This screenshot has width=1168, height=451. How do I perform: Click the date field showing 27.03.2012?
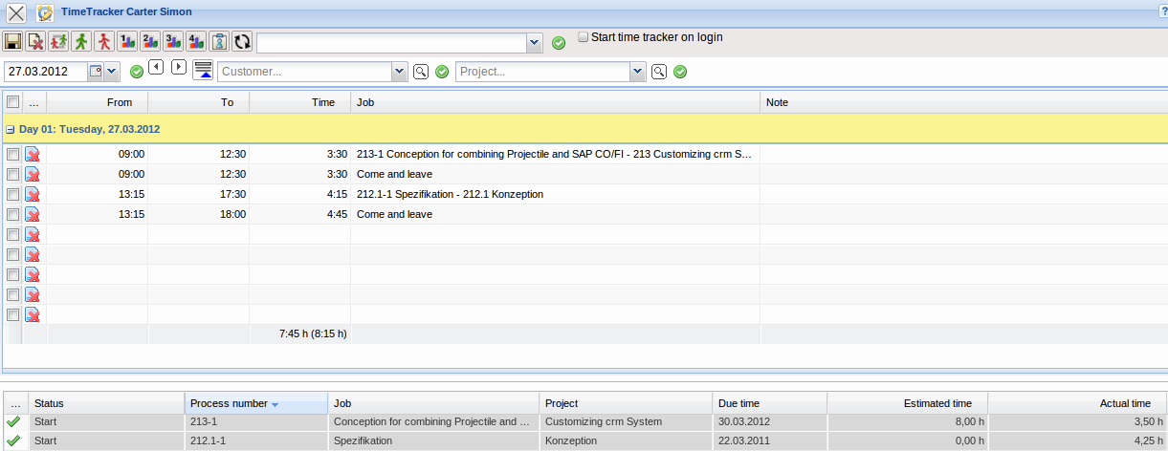(45, 72)
